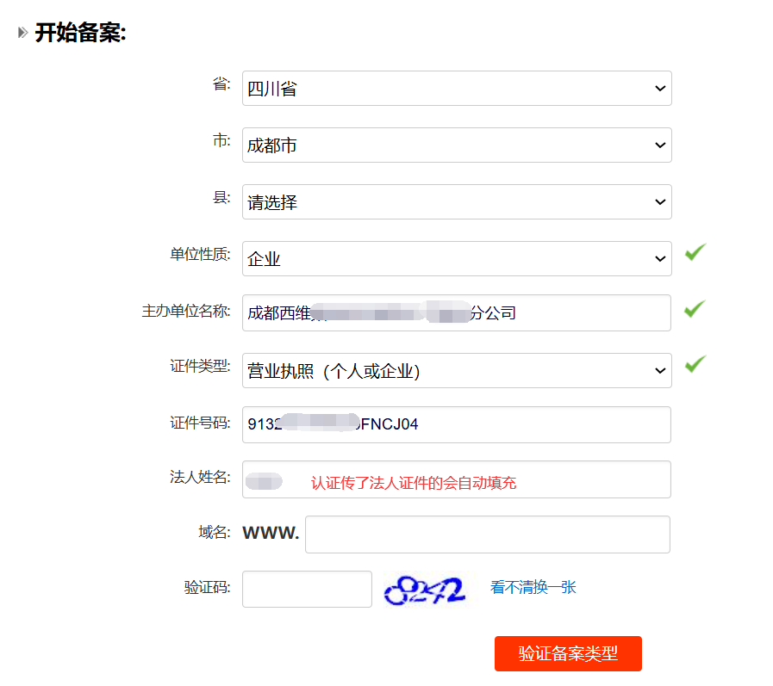Open the 县 dropdown showing 请选择
773x686 pixels.
(x=456, y=202)
